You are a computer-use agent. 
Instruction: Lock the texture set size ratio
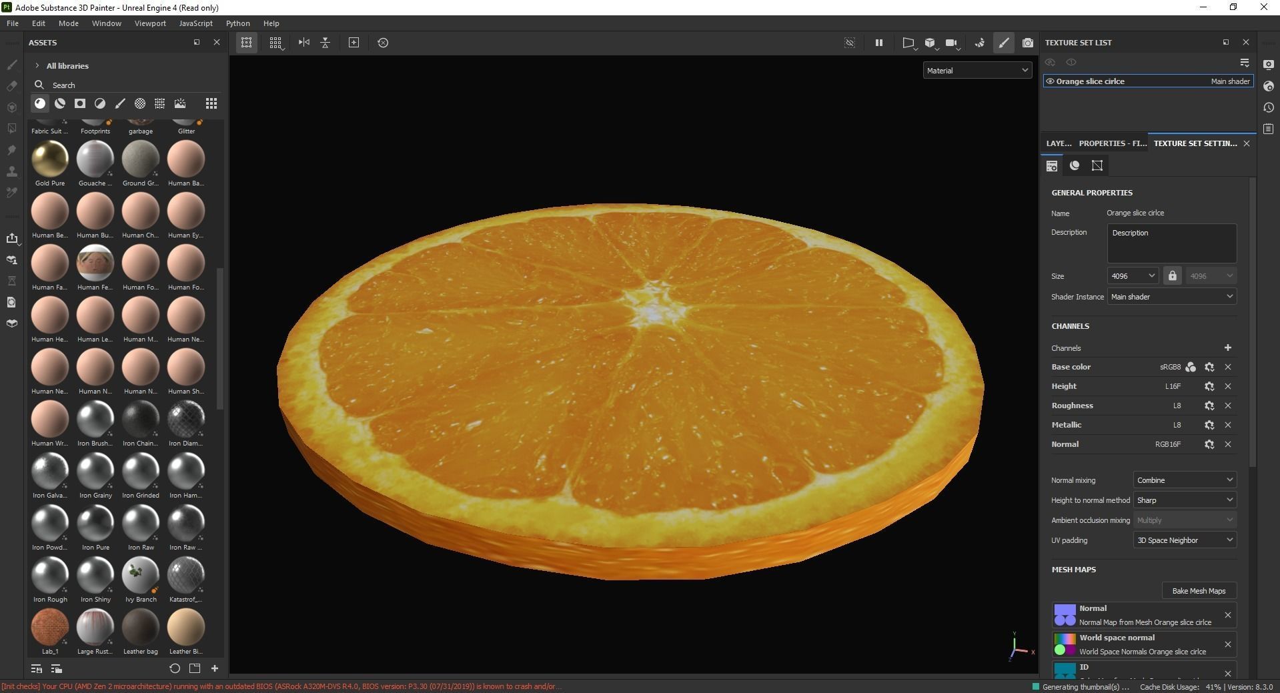(x=1173, y=275)
